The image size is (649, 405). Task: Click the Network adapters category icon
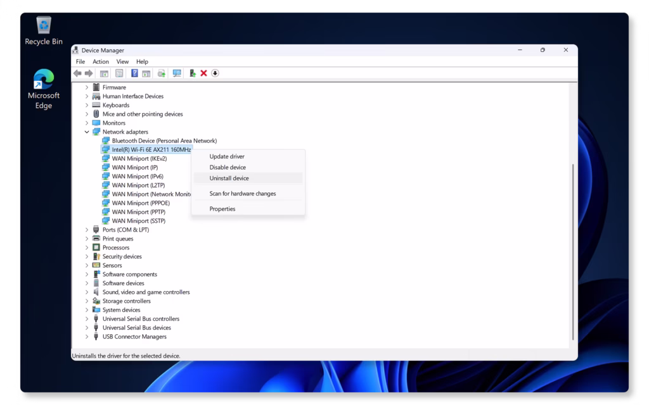[x=96, y=132]
